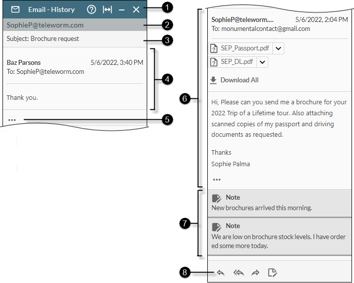
Task: Click the Download All link
Action: pos(239,80)
